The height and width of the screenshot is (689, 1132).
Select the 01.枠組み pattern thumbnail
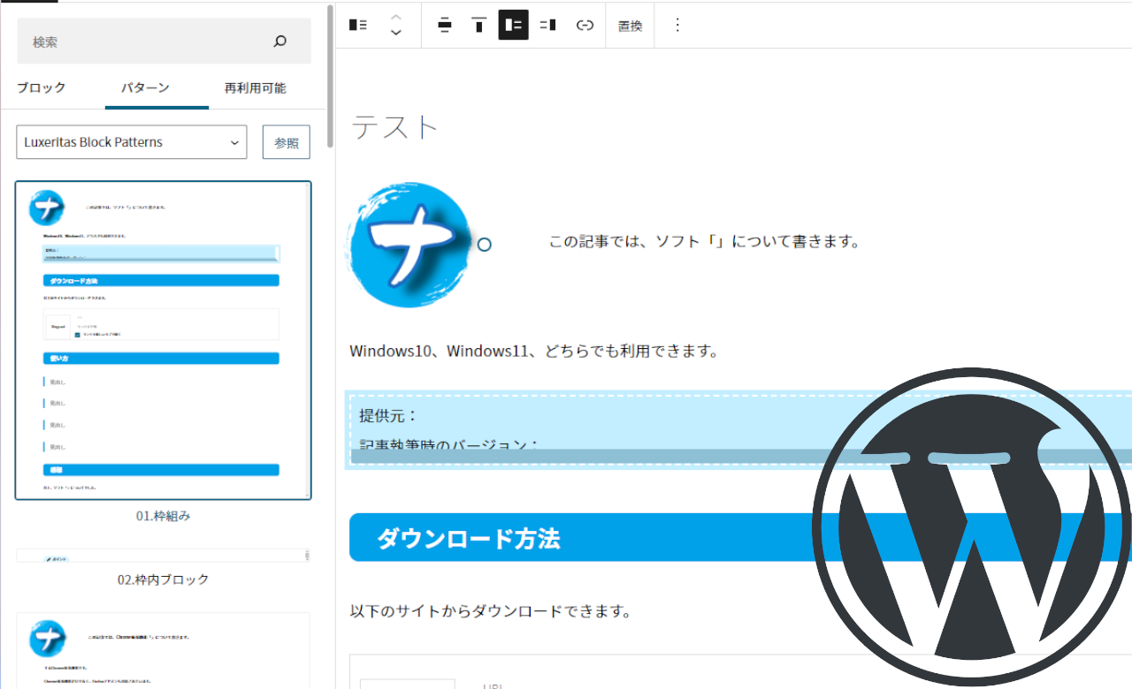[164, 340]
